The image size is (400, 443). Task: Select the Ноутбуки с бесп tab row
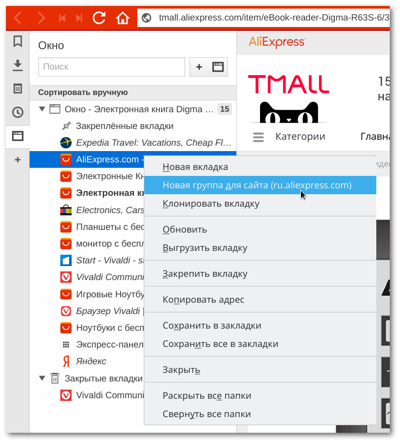click(x=87, y=328)
